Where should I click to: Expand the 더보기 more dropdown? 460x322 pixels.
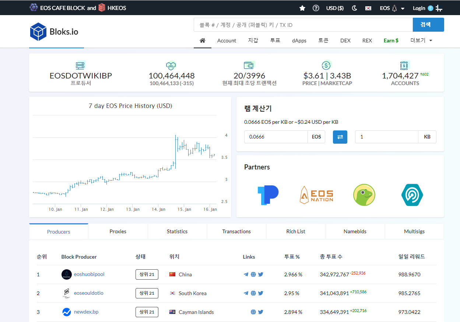421,41
